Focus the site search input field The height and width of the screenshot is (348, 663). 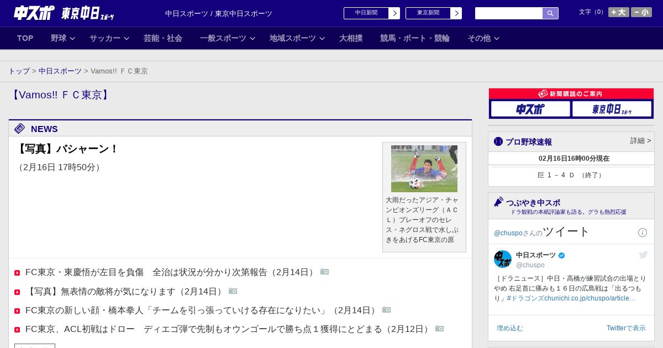pos(509,13)
